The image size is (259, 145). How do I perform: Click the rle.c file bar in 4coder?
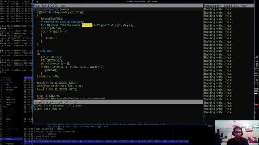click(118, 6)
